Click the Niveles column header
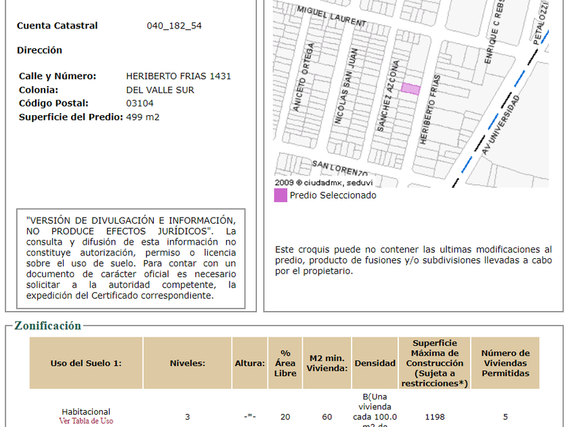Screen dimensions: 569x427 188,363
